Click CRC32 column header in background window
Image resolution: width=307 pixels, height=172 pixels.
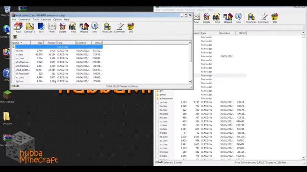[241, 33]
